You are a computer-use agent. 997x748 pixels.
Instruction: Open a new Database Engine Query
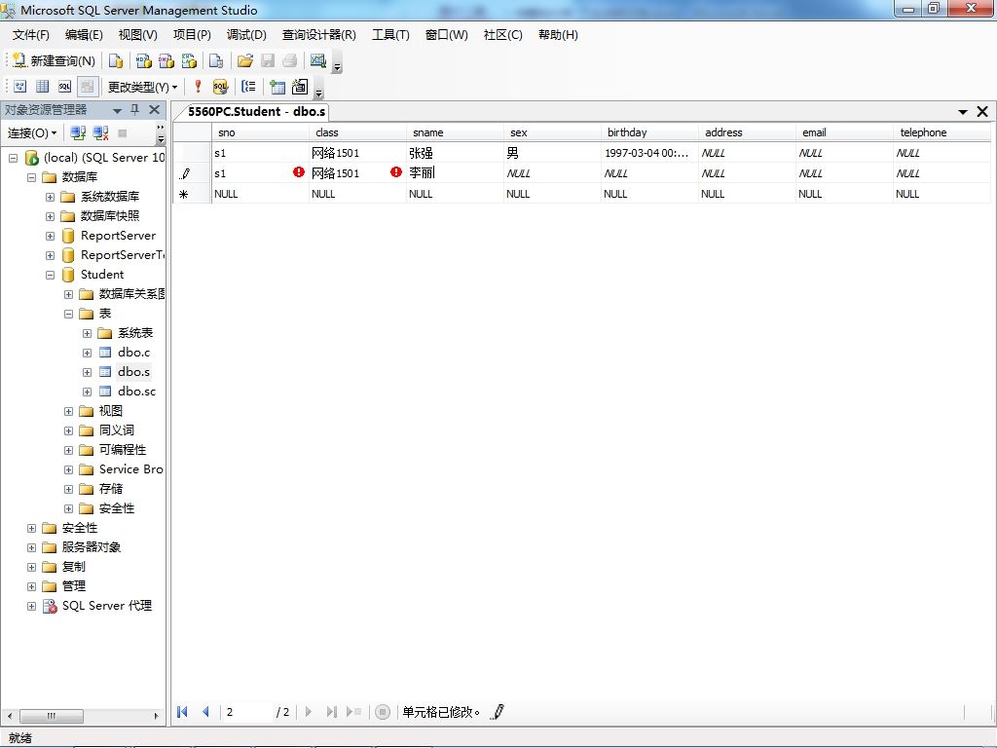tap(116, 60)
